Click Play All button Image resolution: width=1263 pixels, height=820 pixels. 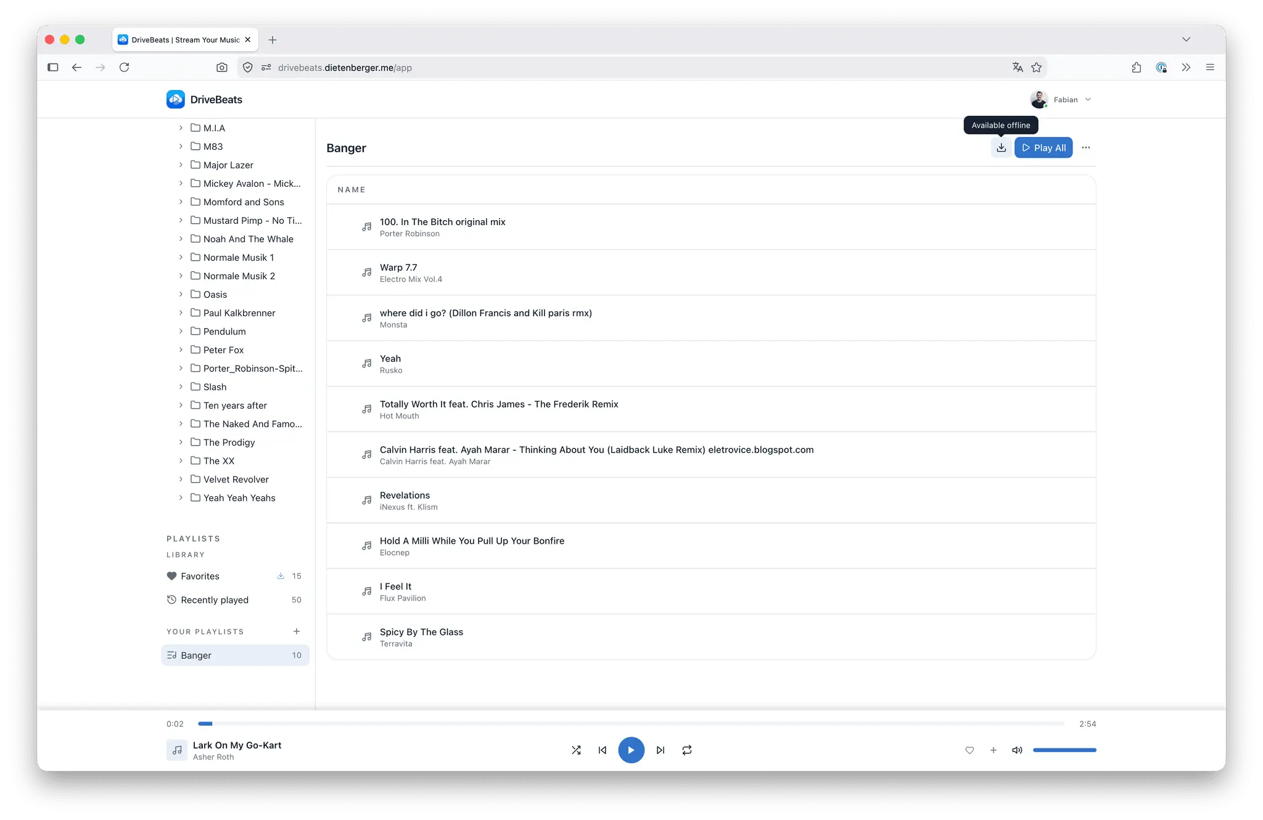pyautogui.click(x=1043, y=147)
